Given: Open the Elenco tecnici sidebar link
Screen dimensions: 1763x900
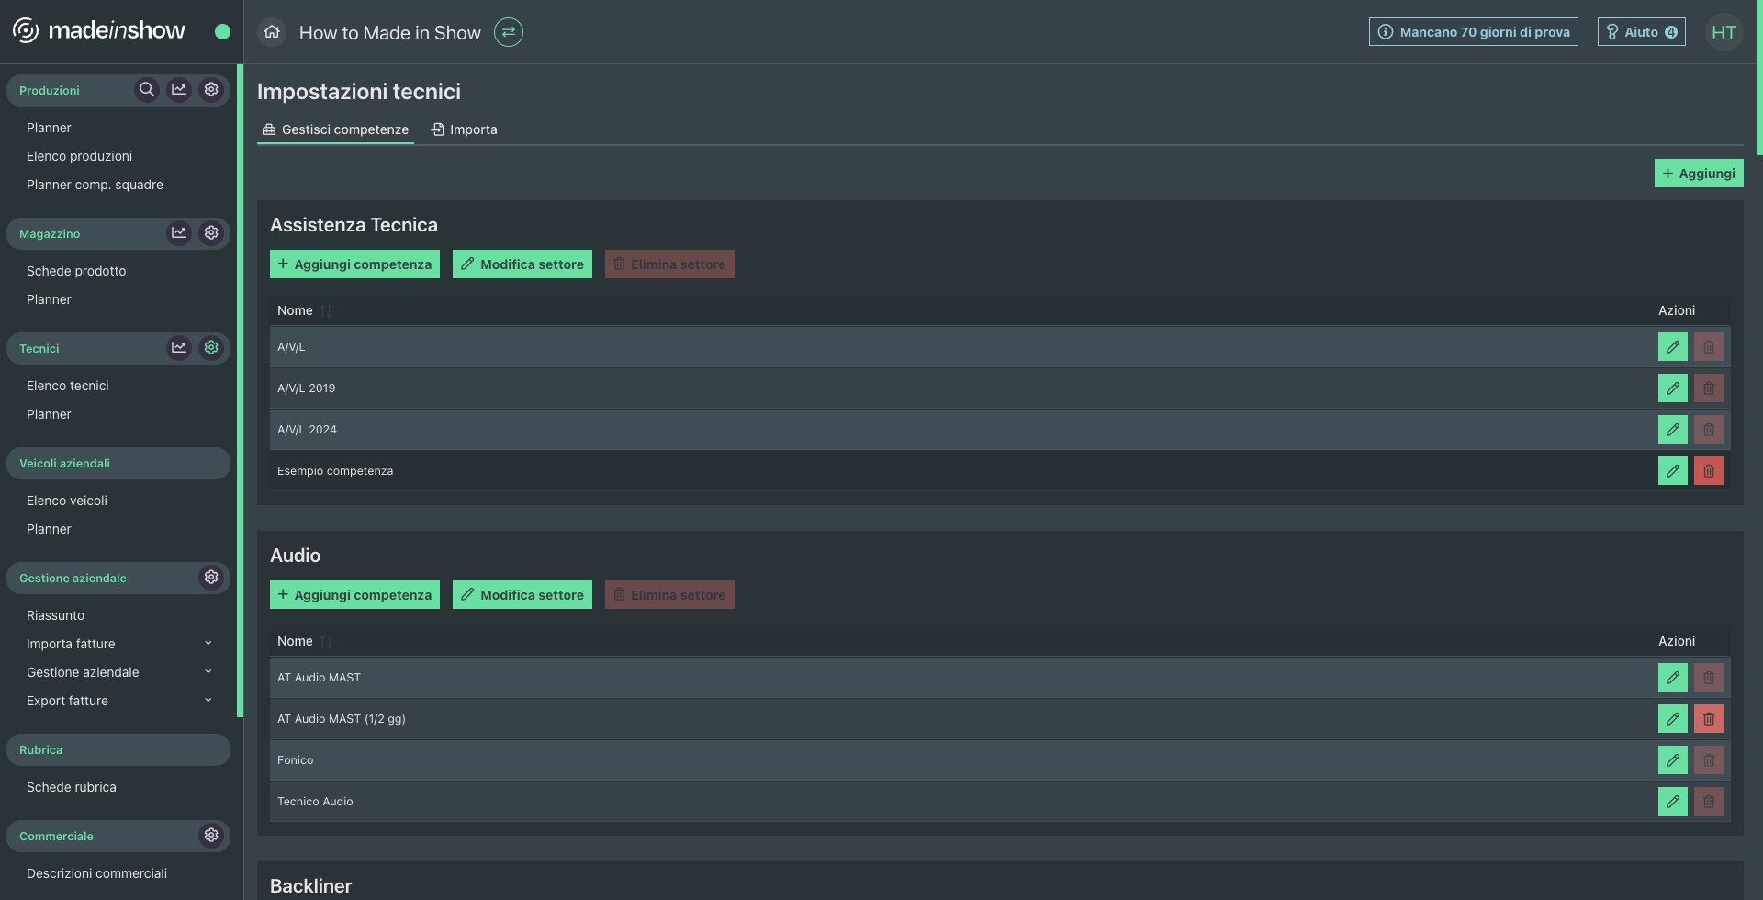Looking at the screenshot, I should [x=68, y=386].
